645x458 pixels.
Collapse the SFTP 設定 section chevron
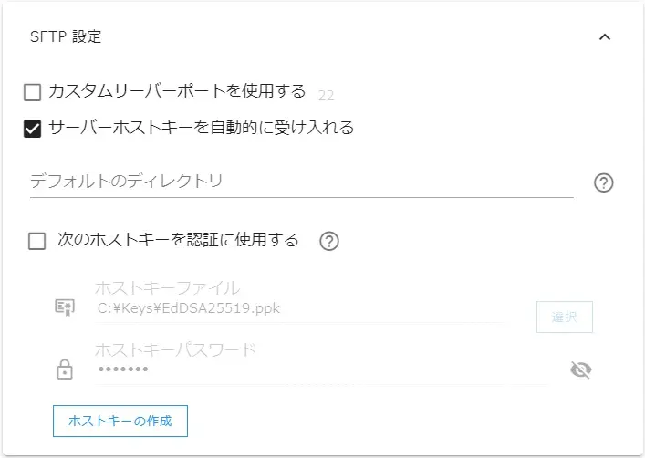pos(604,37)
